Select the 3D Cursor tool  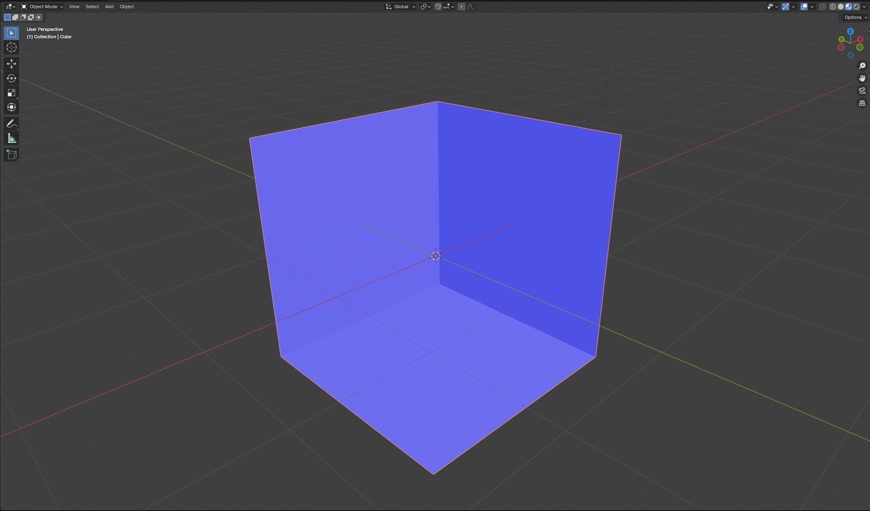pos(11,47)
